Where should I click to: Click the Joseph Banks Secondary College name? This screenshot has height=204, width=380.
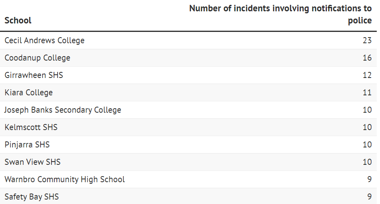[63, 110]
